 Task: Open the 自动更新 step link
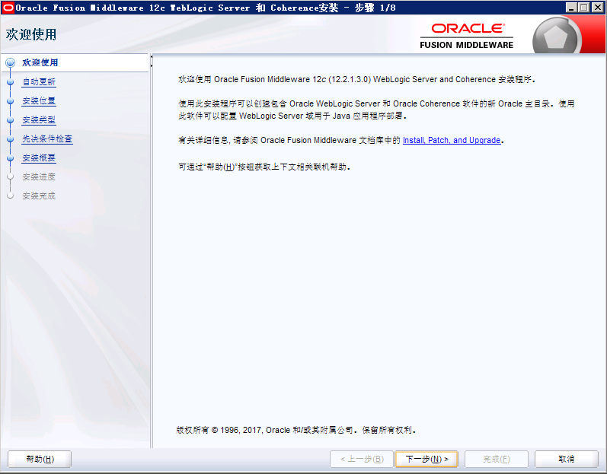click(39, 81)
